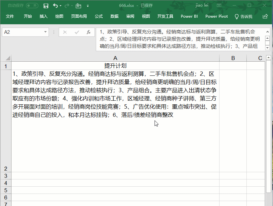Click the Save icon on quick access toolbar
The height and width of the screenshot is (206, 273).
pos(46,6)
